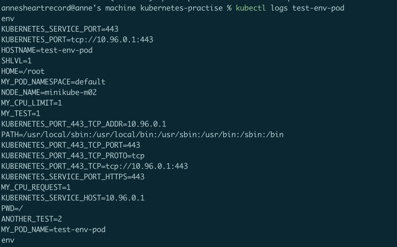The image size is (397, 247).
Task: Click the NODE_NAME=minikube-m02 line
Action: [x=49, y=92]
